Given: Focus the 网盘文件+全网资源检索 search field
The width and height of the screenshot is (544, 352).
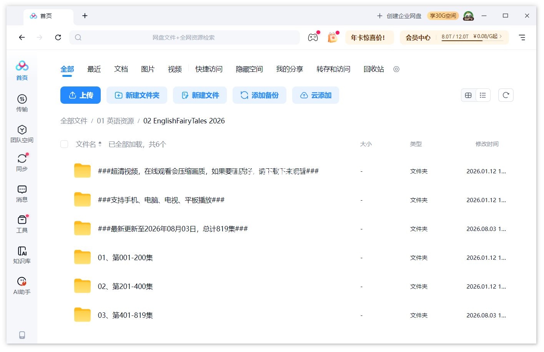Looking at the screenshot, I should [185, 37].
